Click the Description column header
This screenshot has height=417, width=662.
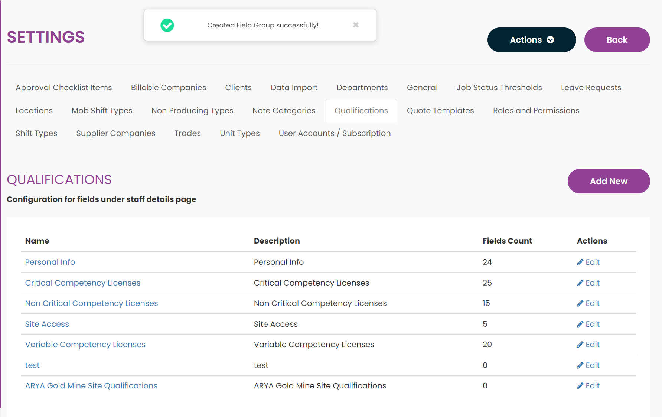pyautogui.click(x=277, y=241)
